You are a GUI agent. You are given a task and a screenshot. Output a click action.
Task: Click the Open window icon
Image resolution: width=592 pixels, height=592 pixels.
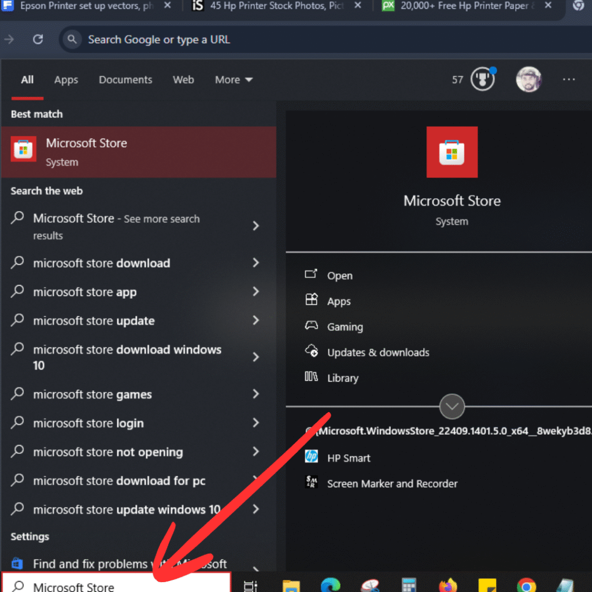point(311,273)
